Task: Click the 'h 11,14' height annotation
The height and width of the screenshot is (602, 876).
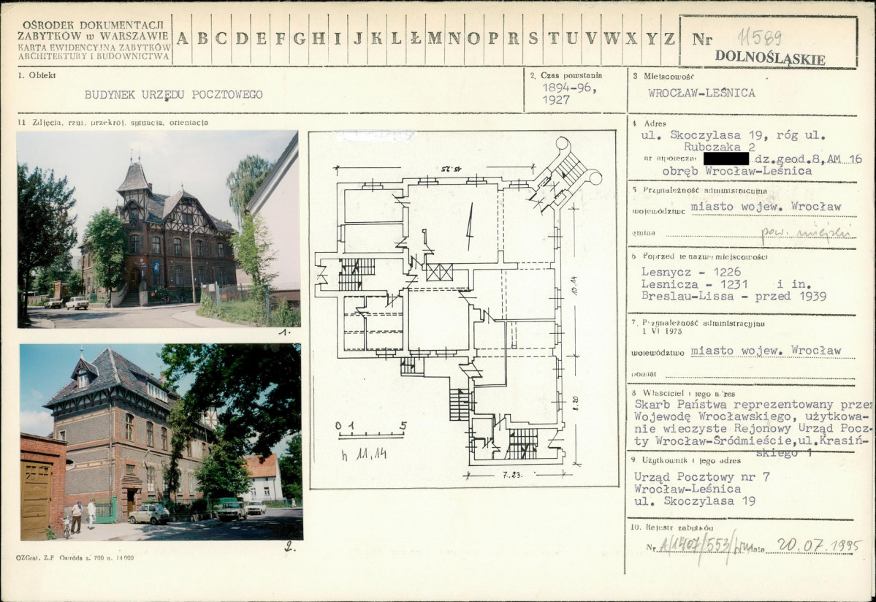Action: coord(363,454)
